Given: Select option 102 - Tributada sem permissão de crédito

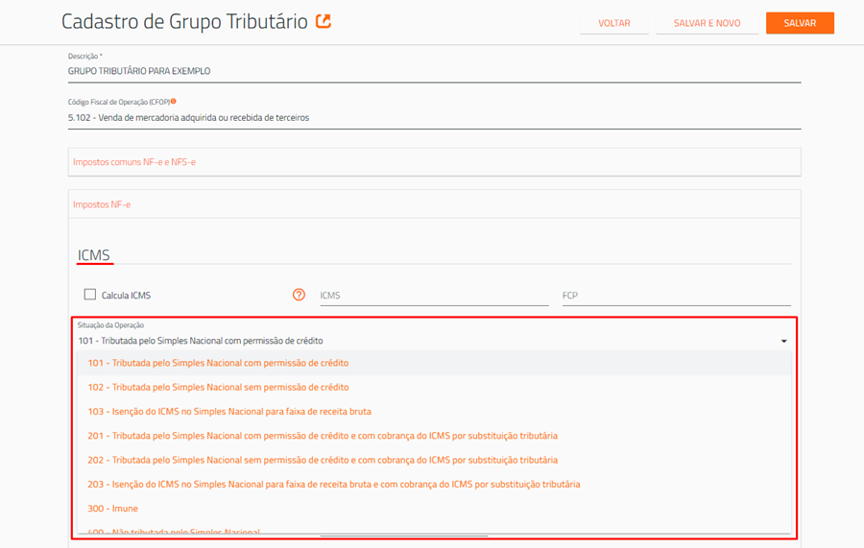Looking at the screenshot, I should click(434, 387).
